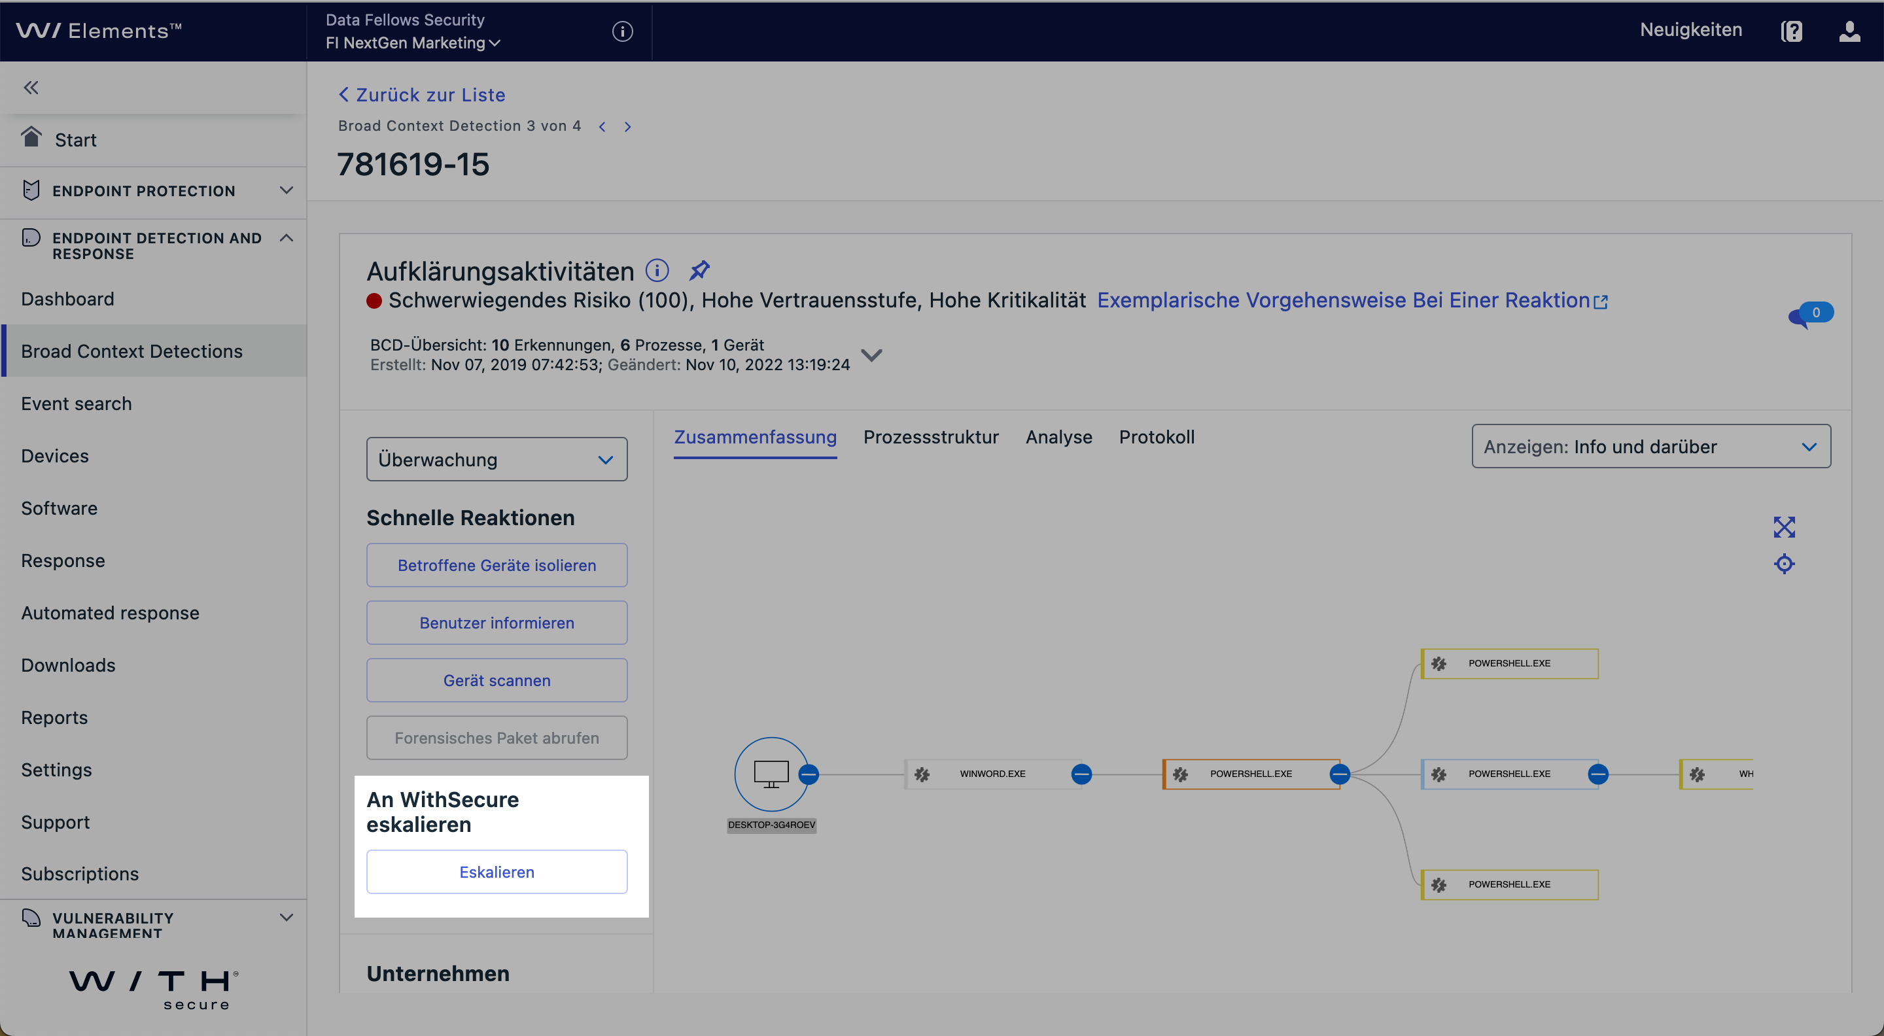Open Broad Context Detections in sidebar
The width and height of the screenshot is (1884, 1036).
click(131, 351)
